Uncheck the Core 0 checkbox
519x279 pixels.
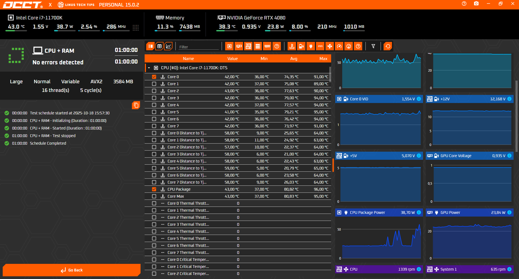click(154, 77)
